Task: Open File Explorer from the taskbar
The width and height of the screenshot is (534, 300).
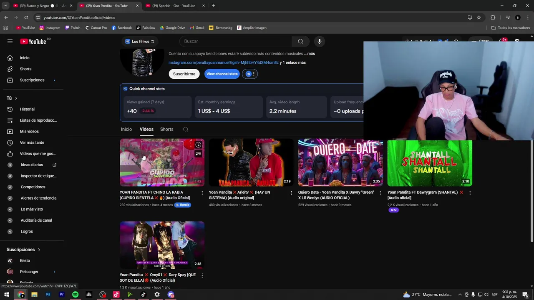Action: [x=34, y=295]
